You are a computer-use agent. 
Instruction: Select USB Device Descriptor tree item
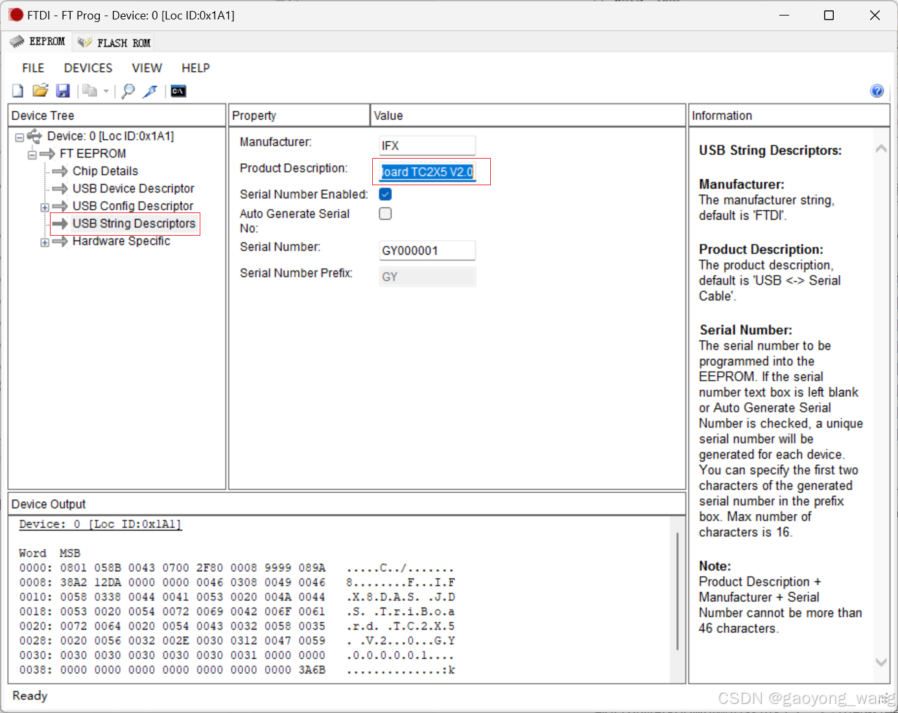click(x=134, y=188)
